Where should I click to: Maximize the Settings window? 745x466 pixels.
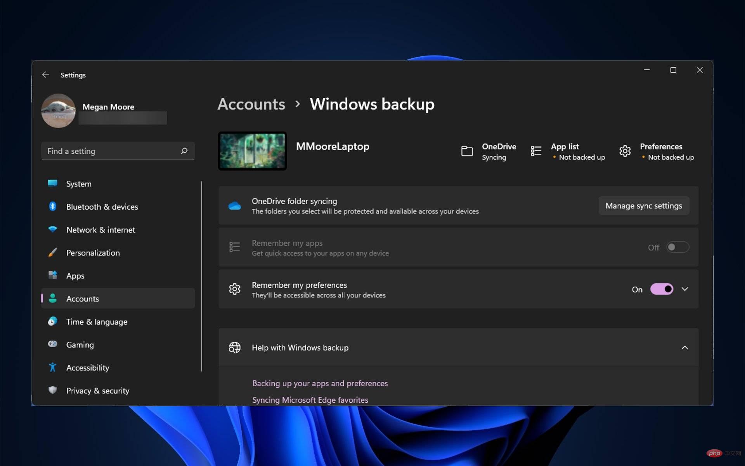pos(673,70)
